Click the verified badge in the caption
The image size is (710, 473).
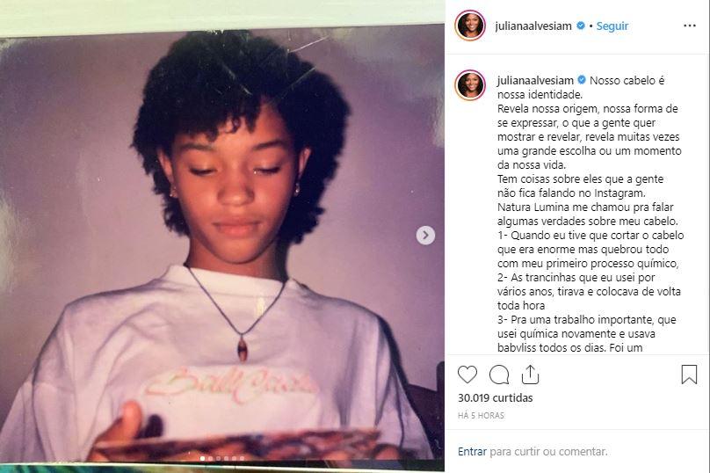click(x=581, y=80)
